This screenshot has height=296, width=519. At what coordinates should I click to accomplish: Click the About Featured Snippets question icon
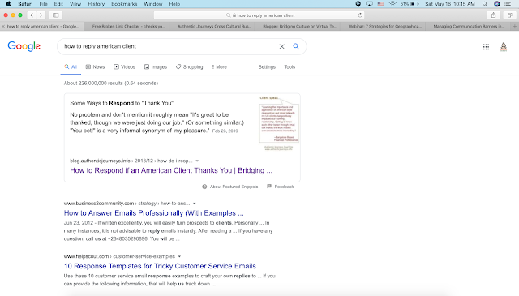click(x=204, y=187)
